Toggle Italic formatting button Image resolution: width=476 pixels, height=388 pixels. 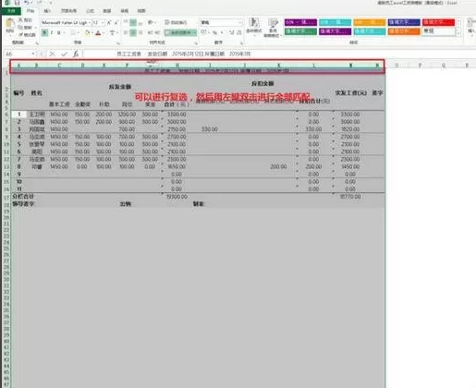click(52, 32)
